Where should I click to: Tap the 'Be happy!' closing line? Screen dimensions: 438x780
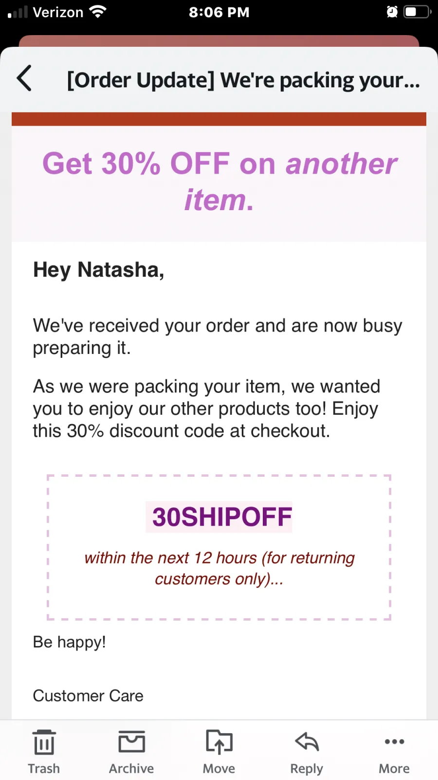69,642
